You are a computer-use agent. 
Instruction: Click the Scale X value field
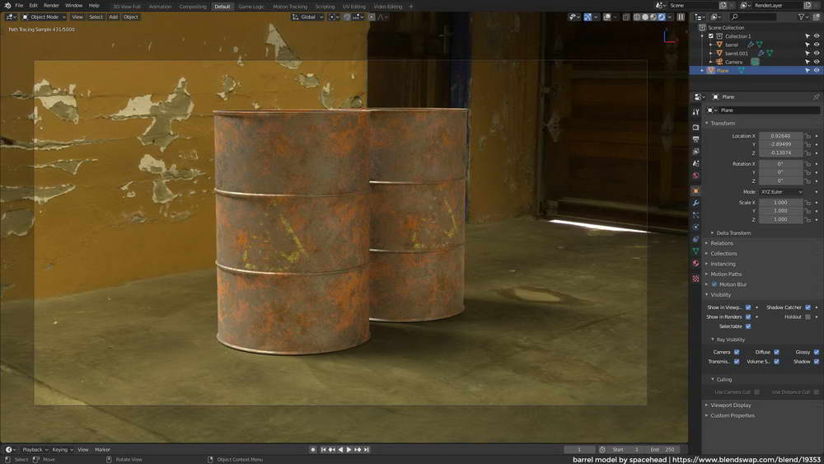(780, 202)
